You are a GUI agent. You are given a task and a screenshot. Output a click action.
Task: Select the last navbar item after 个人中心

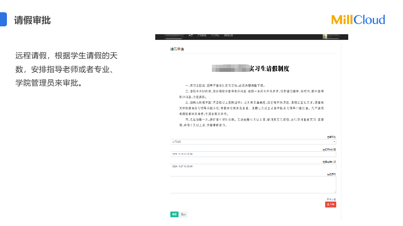(228, 35)
